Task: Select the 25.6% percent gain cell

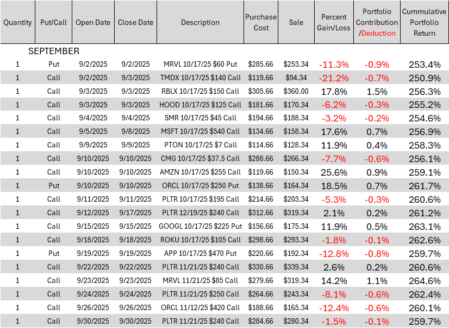Action: coord(334,172)
